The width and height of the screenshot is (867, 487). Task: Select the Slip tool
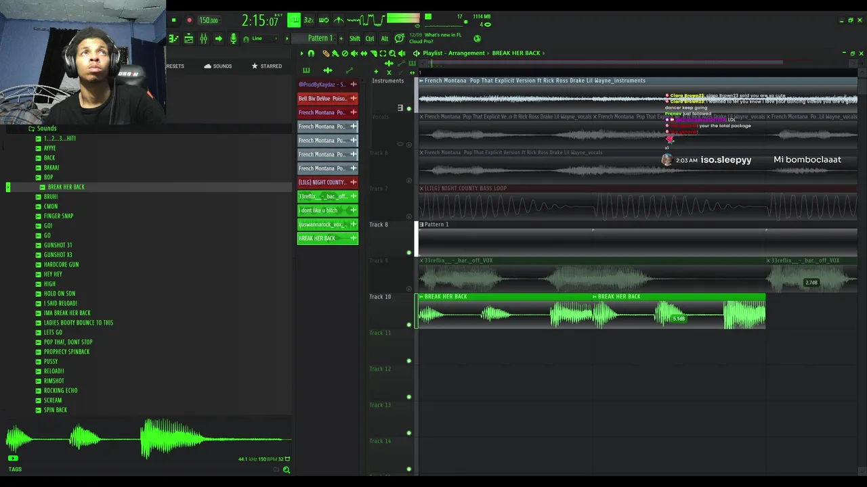point(364,53)
